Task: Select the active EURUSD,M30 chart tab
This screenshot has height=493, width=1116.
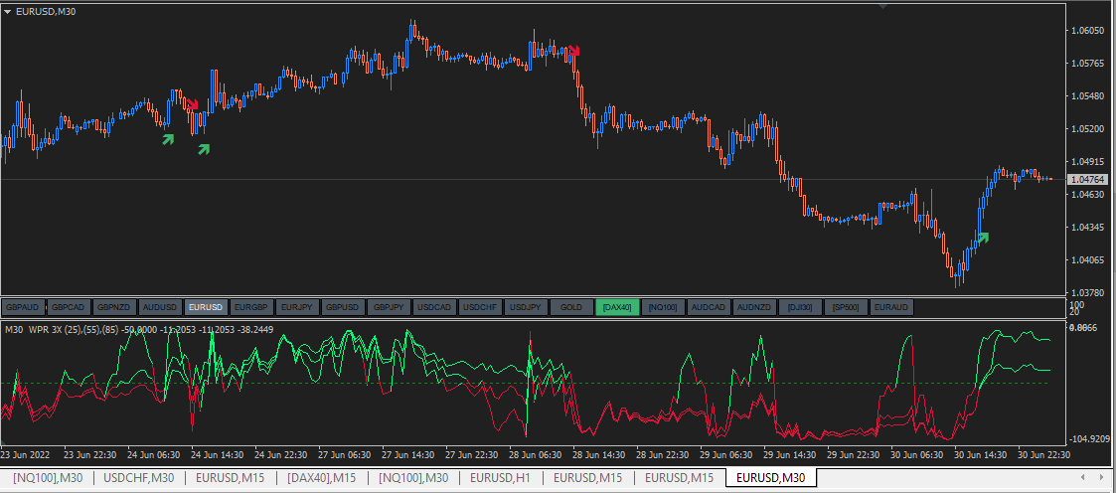Action: (771, 478)
